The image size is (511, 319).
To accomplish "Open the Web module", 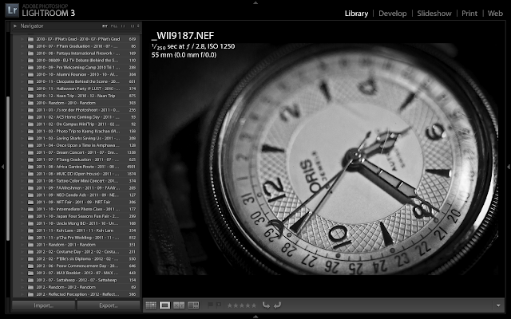I will [x=495, y=14].
